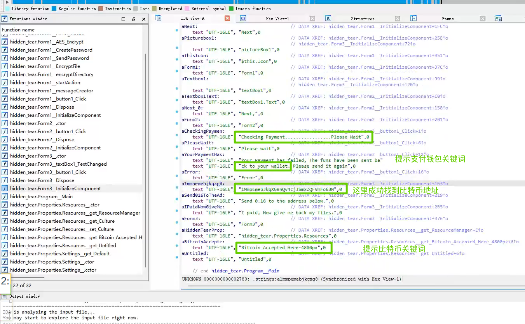Close the IDA View-A tab
The height and width of the screenshot is (324, 525).
227,18
